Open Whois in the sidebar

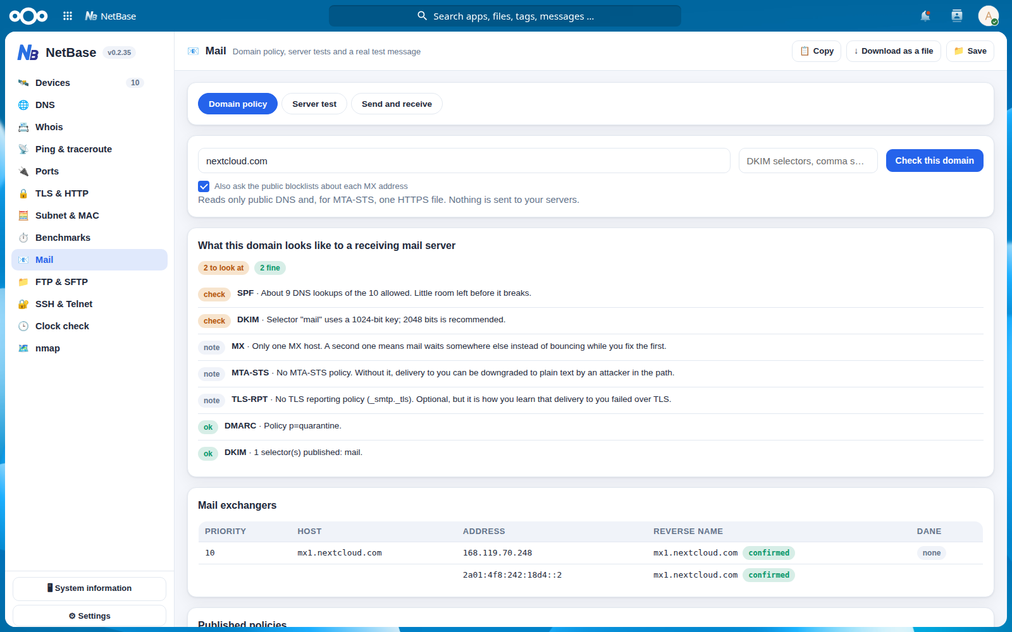pyautogui.click(x=89, y=127)
